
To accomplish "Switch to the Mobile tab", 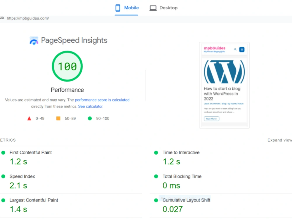I will coord(127,8).
